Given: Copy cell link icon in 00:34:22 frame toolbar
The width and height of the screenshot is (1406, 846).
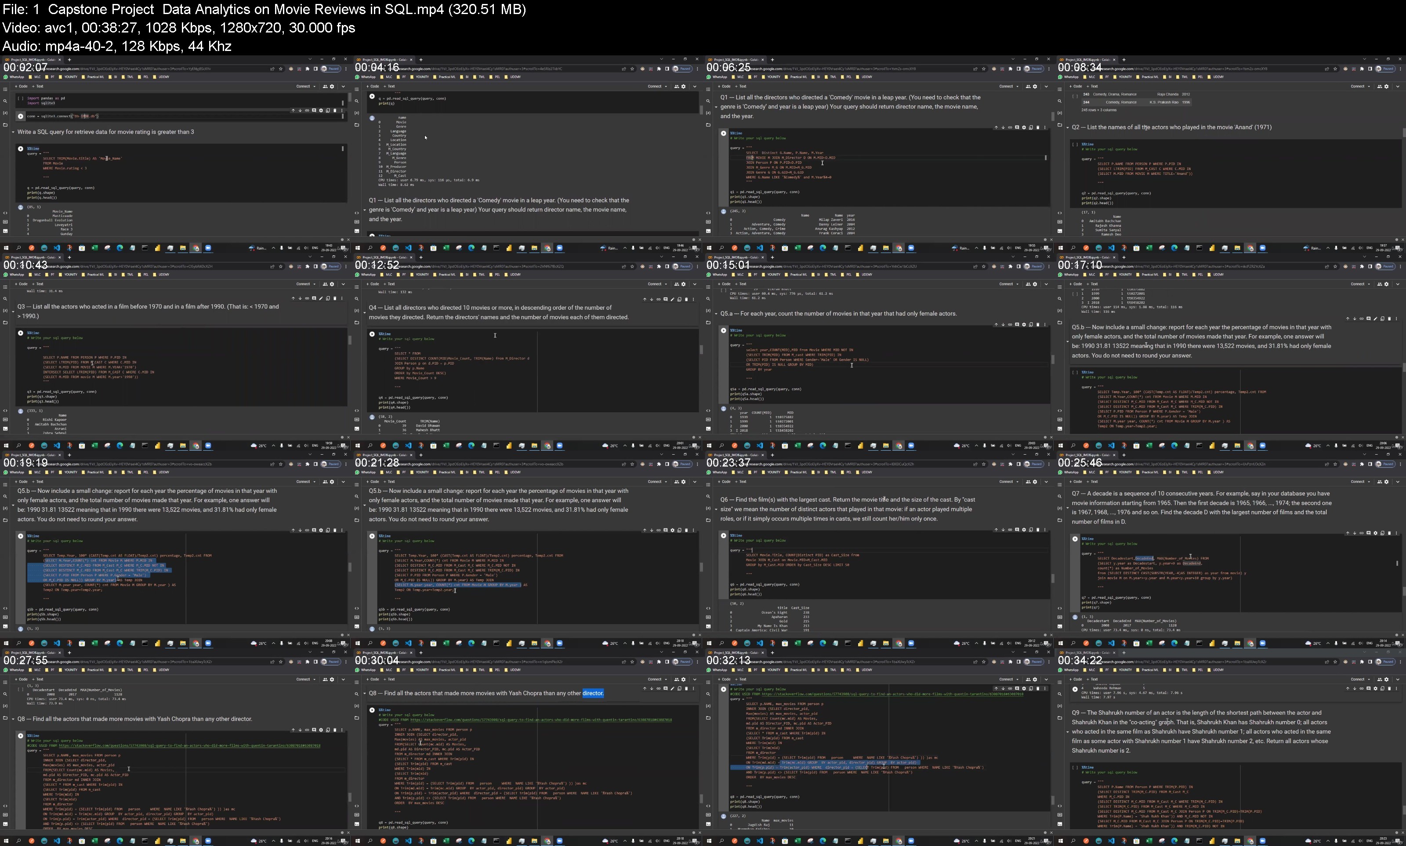Looking at the screenshot, I should click(x=1362, y=689).
